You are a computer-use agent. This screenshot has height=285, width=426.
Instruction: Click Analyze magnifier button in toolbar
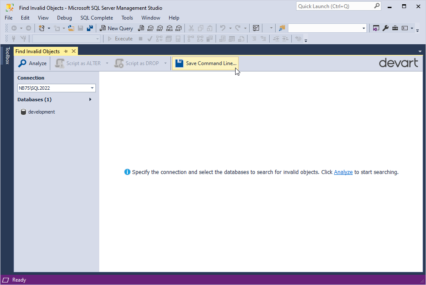(32, 63)
